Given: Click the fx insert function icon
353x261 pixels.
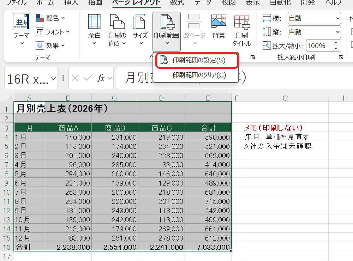Looking at the screenshot, I should click(101, 78).
